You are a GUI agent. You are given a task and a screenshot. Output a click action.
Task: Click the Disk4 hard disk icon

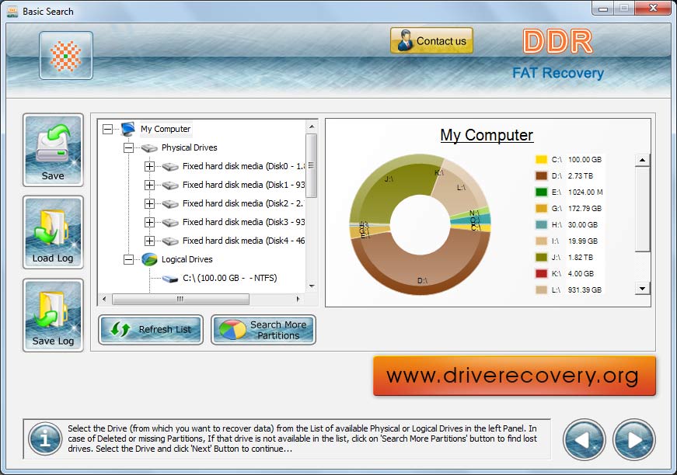tap(170, 241)
